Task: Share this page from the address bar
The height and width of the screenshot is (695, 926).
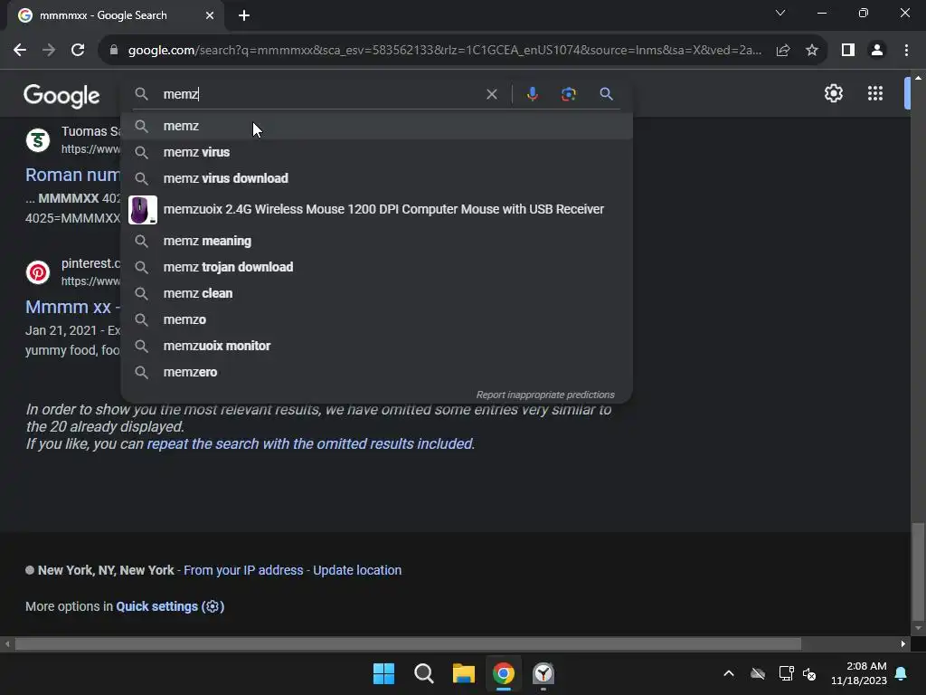Action: (783, 51)
